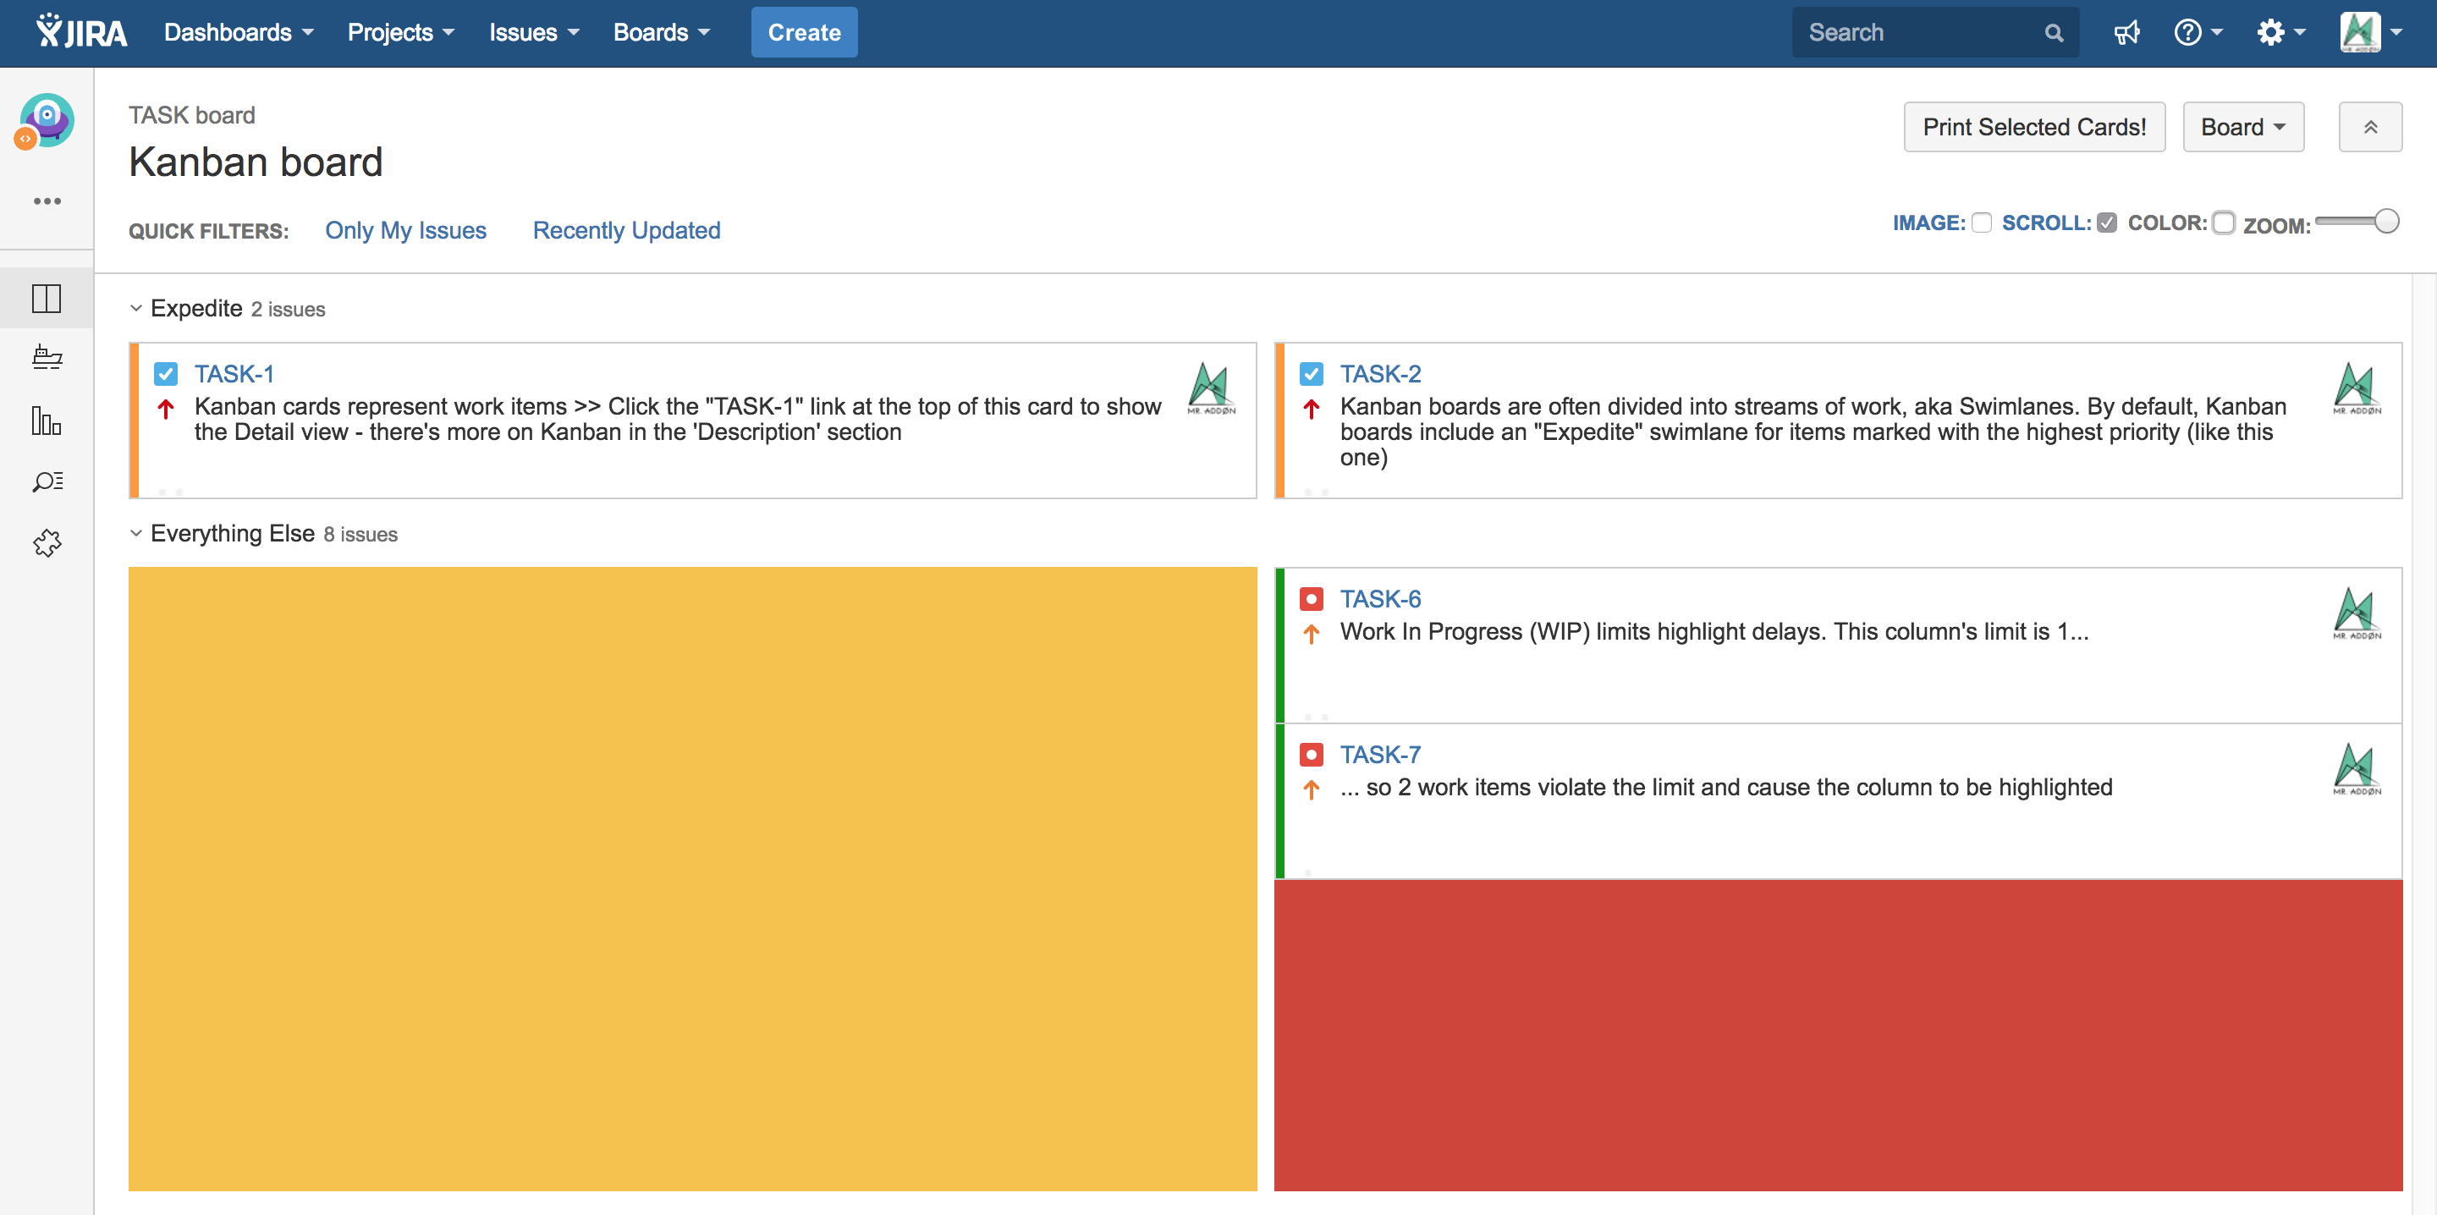The height and width of the screenshot is (1215, 2437).
Task: Click the feedback megaphone icon
Action: coord(2126,33)
